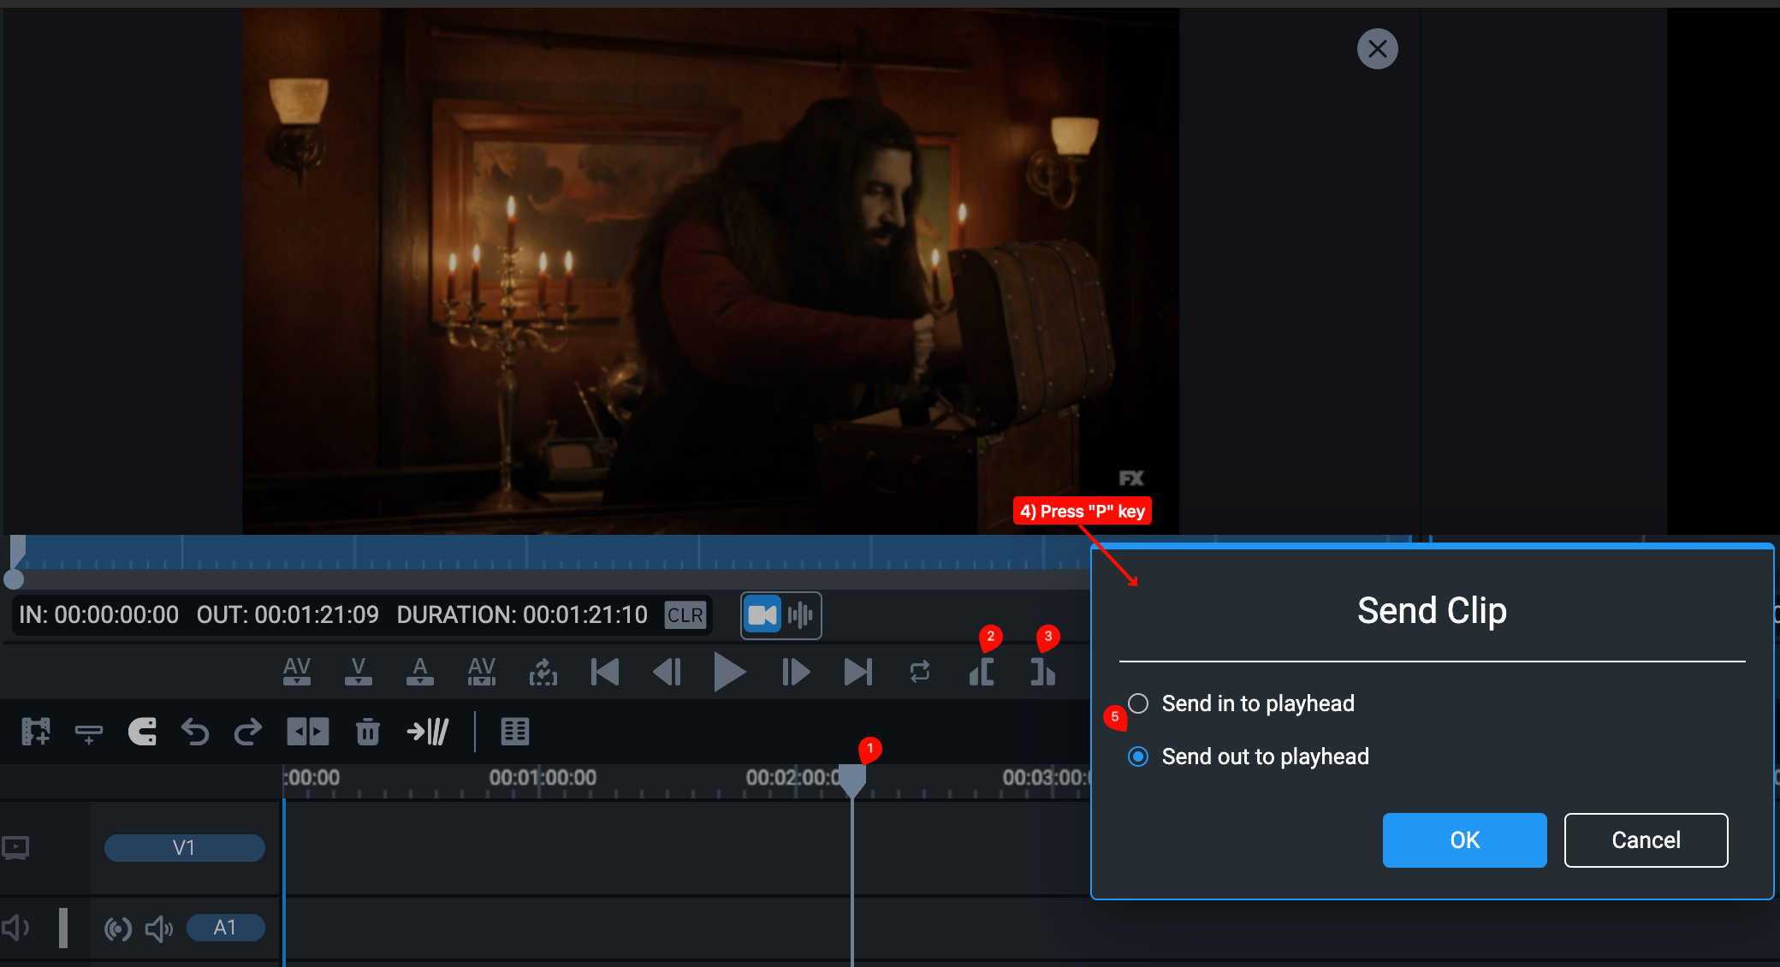Click the first AV insert icon
Screen dimensions: 1780x967
point(297,672)
